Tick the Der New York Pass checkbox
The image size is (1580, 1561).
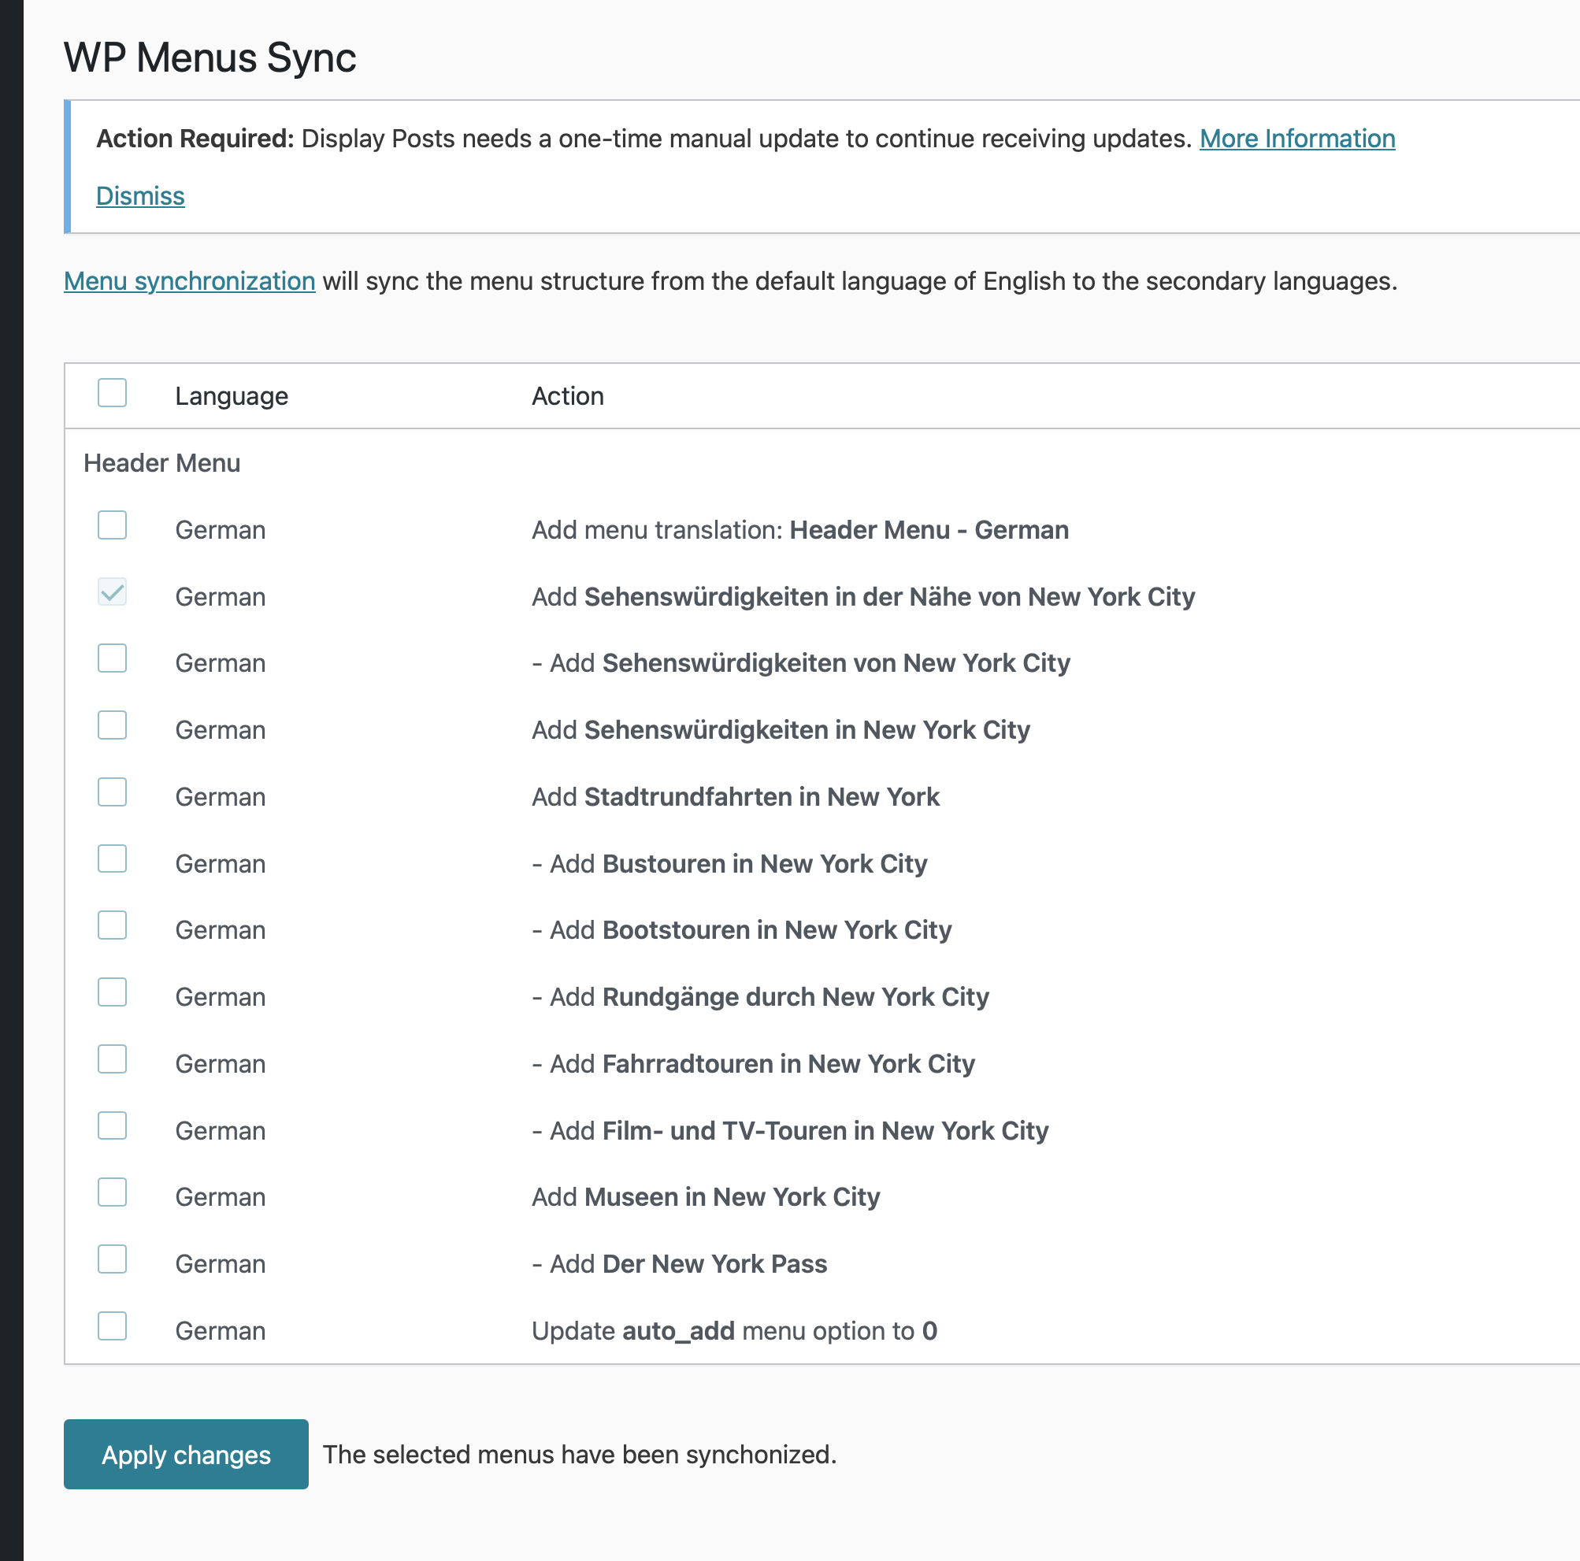[112, 1259]
